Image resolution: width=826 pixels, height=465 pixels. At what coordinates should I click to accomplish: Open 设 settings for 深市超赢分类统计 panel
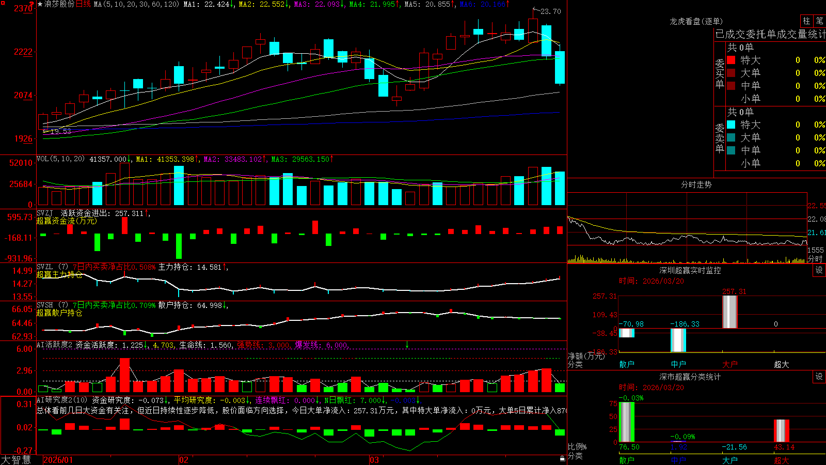pos(819,377)
